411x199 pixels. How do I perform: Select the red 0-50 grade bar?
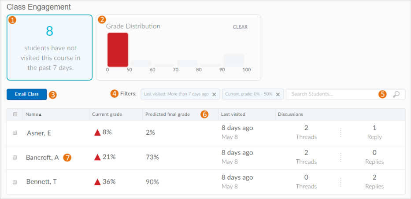(118, 50)
